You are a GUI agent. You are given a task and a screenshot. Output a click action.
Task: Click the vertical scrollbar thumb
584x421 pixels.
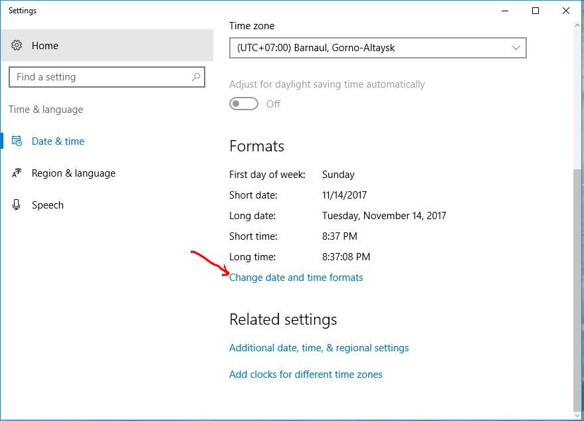pos(577,289)
